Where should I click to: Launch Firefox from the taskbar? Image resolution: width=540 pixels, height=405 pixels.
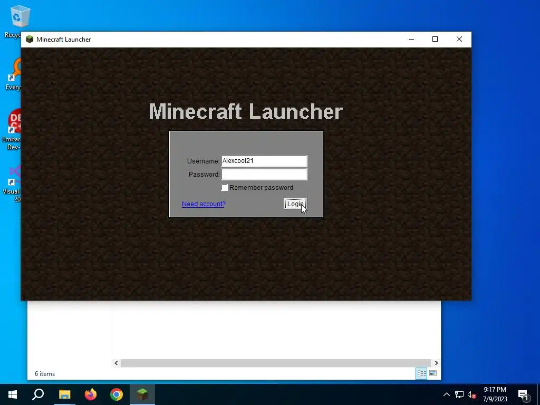click(91, 394)
